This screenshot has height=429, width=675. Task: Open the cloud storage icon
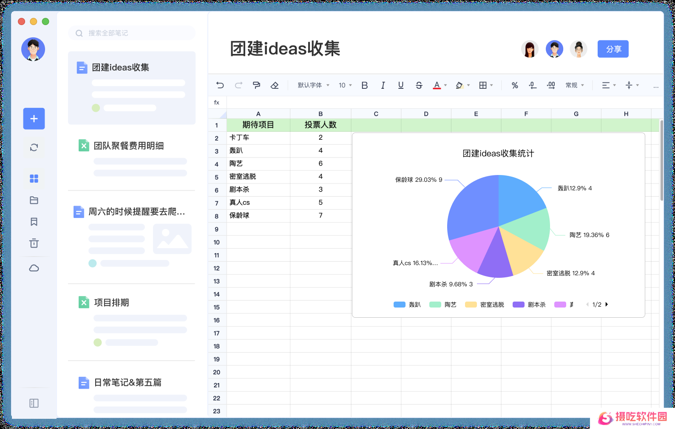(x=34, y=268)
